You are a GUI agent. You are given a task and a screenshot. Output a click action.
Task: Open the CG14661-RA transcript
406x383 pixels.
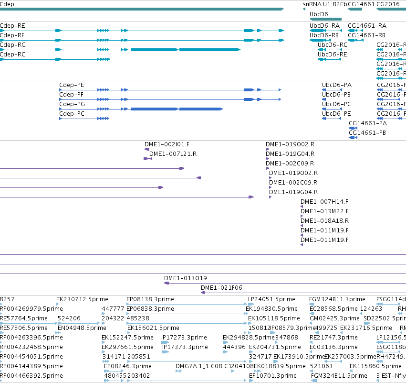pyautogui.click(x=367, y=26)
